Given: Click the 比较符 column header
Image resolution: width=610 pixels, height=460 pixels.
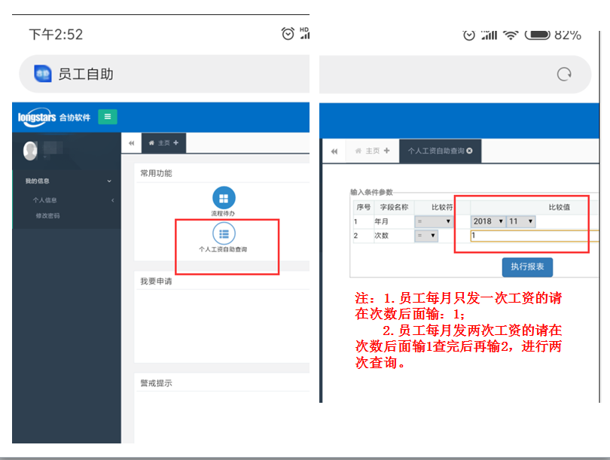Looking at the screenshot, I should 442,207.
